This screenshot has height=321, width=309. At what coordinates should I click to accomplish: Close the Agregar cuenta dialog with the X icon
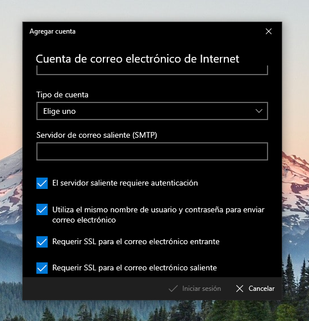(268, 31)
